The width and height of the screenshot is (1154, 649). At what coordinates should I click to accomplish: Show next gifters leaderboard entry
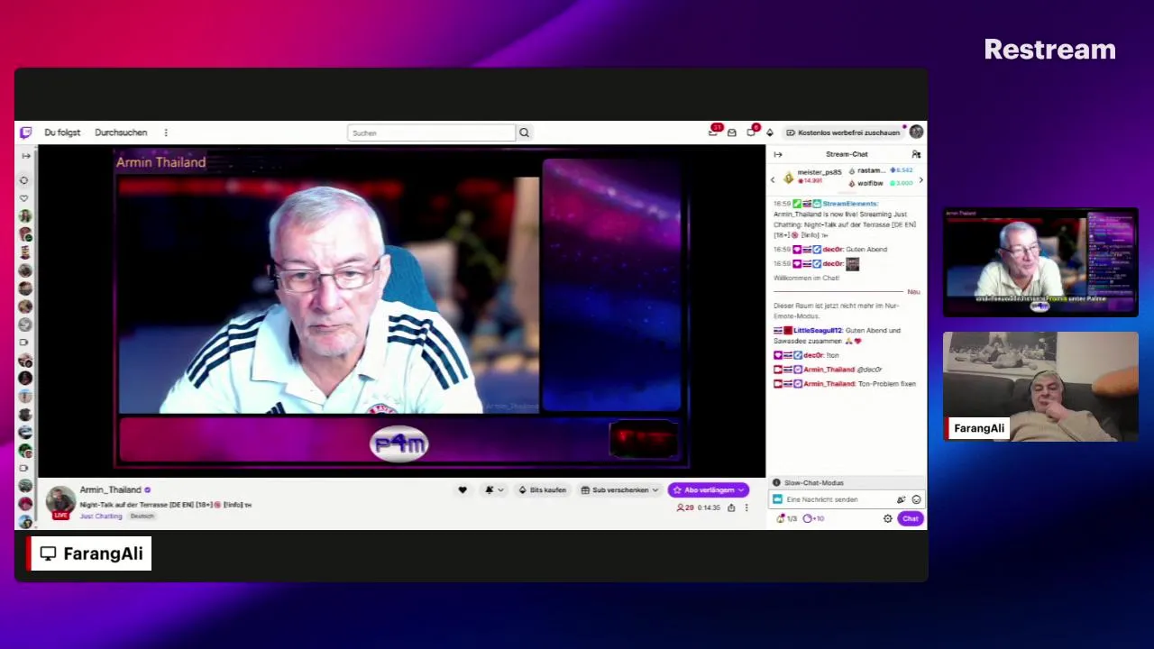(x=920, y=180)
